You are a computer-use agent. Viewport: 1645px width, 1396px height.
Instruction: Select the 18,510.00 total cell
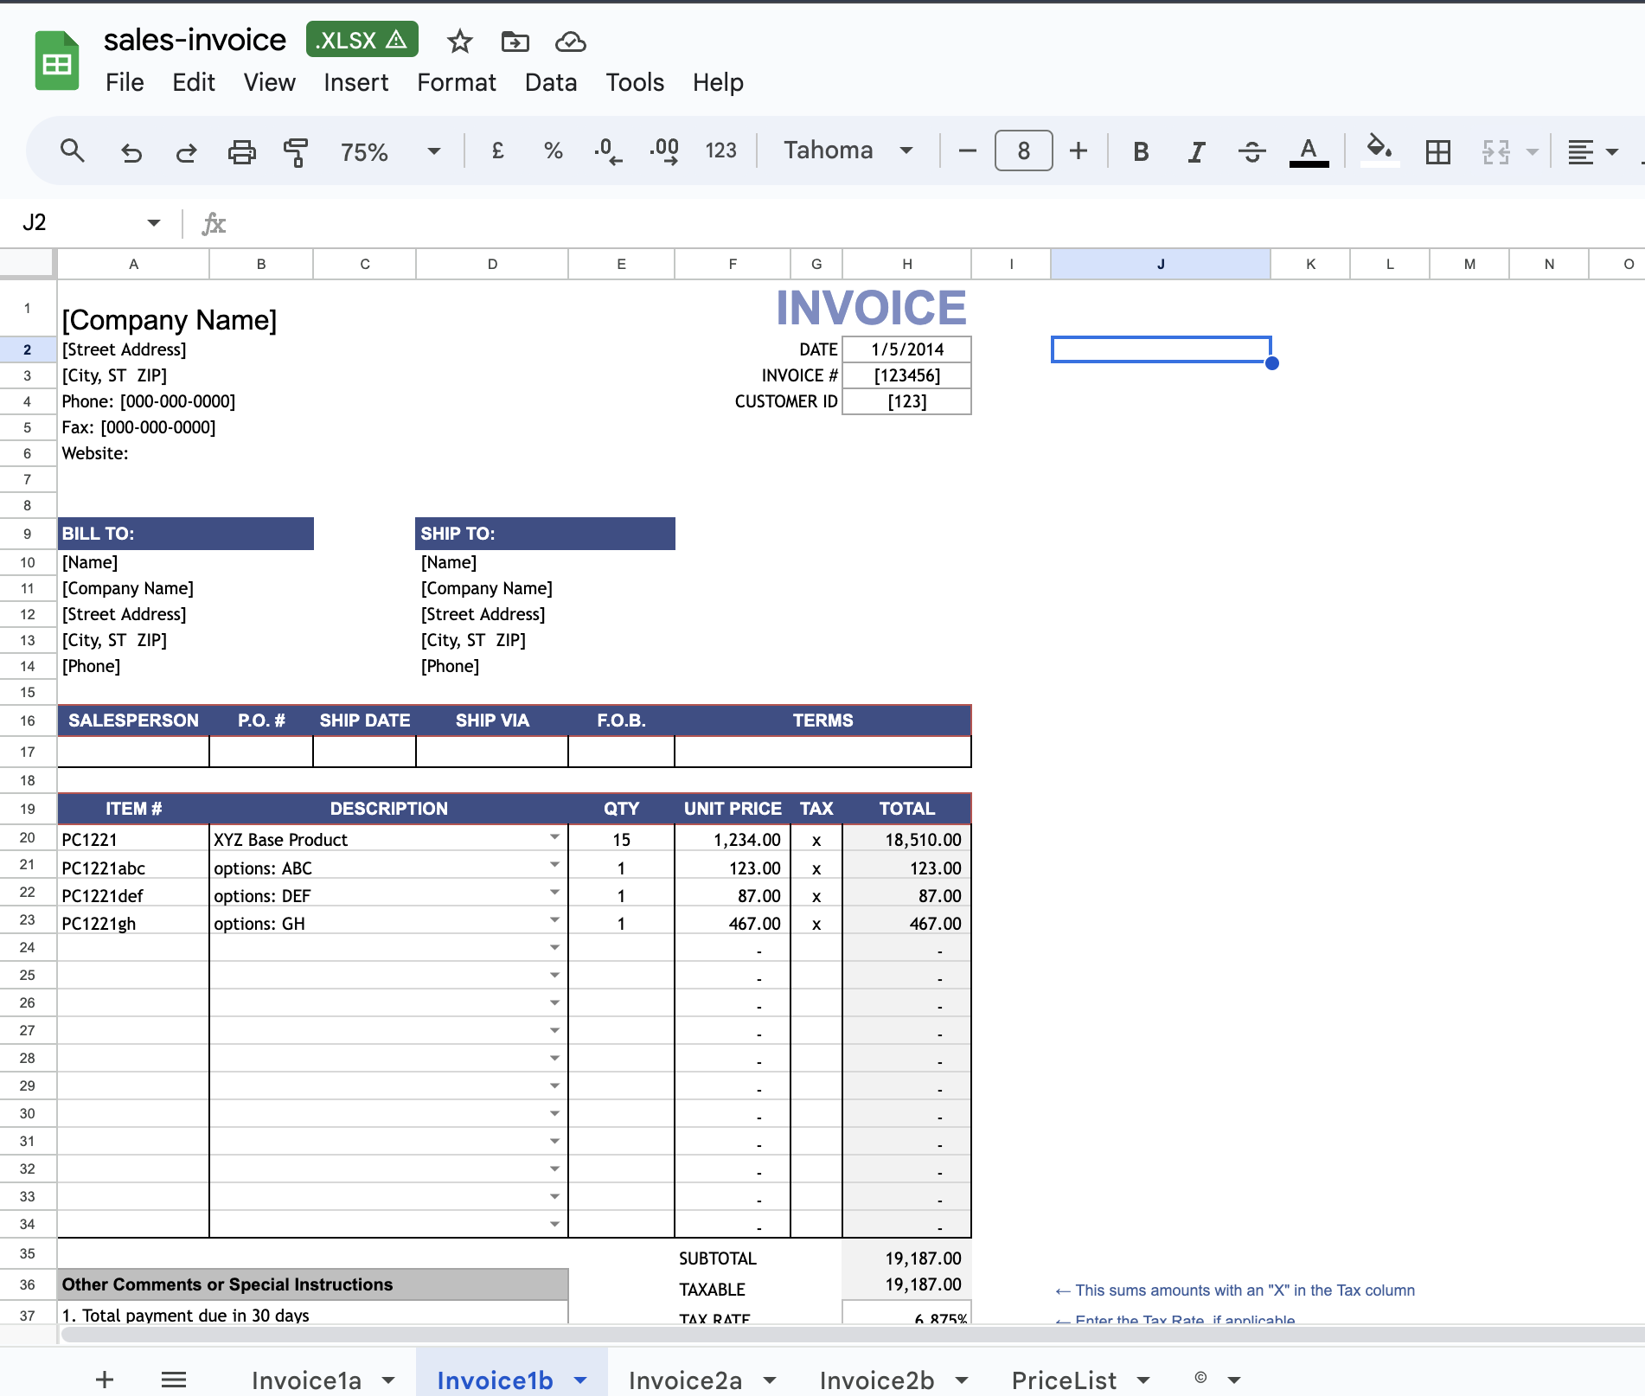(x=906, y=839)
